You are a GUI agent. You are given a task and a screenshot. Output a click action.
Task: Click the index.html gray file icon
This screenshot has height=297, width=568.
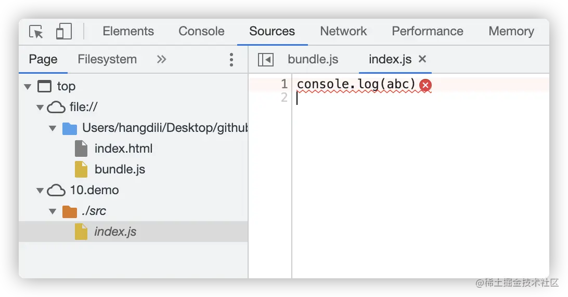[x=81, y=148]
